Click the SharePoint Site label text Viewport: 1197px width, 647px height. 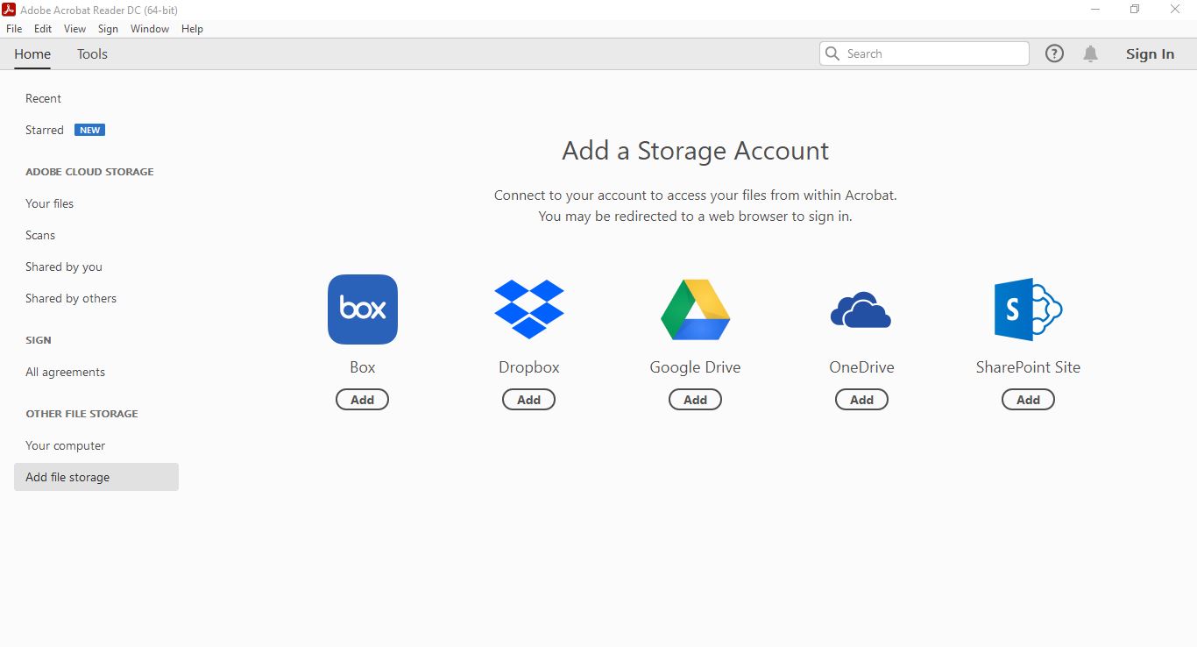point(1029,367)
